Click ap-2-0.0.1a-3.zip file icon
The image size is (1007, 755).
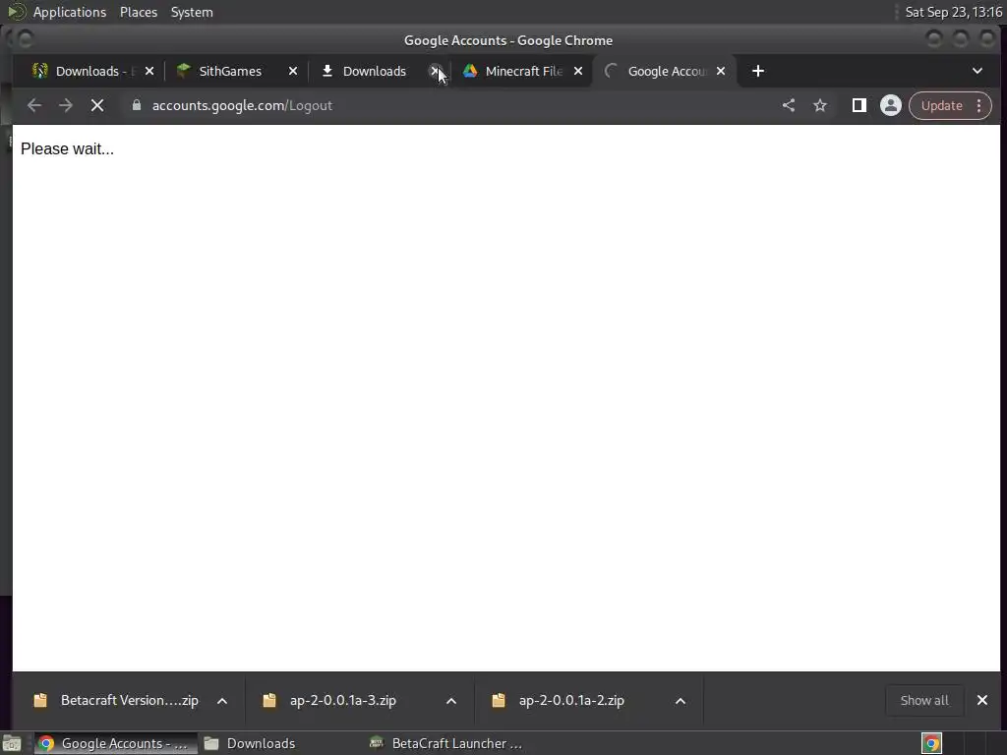[x=269, y=700]
